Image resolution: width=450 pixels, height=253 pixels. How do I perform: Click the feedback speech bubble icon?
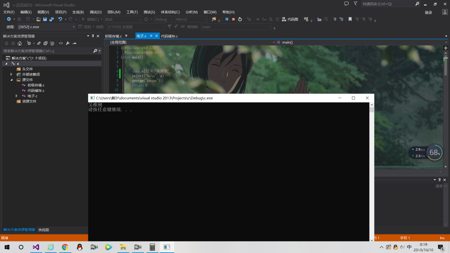346,4
